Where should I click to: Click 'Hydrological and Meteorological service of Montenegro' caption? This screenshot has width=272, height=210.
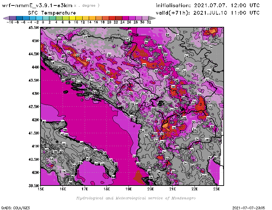click(x=136, y=198)
